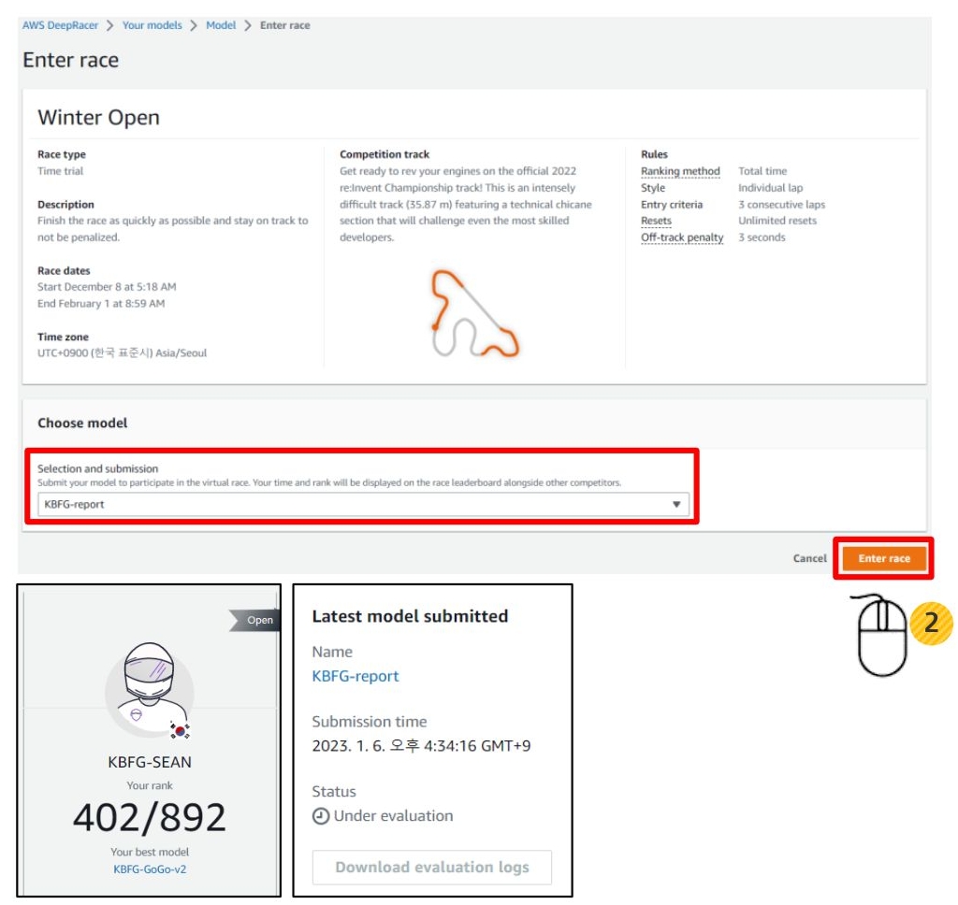Expand the KBFG-report model selection box

click(x=356, y=505)
